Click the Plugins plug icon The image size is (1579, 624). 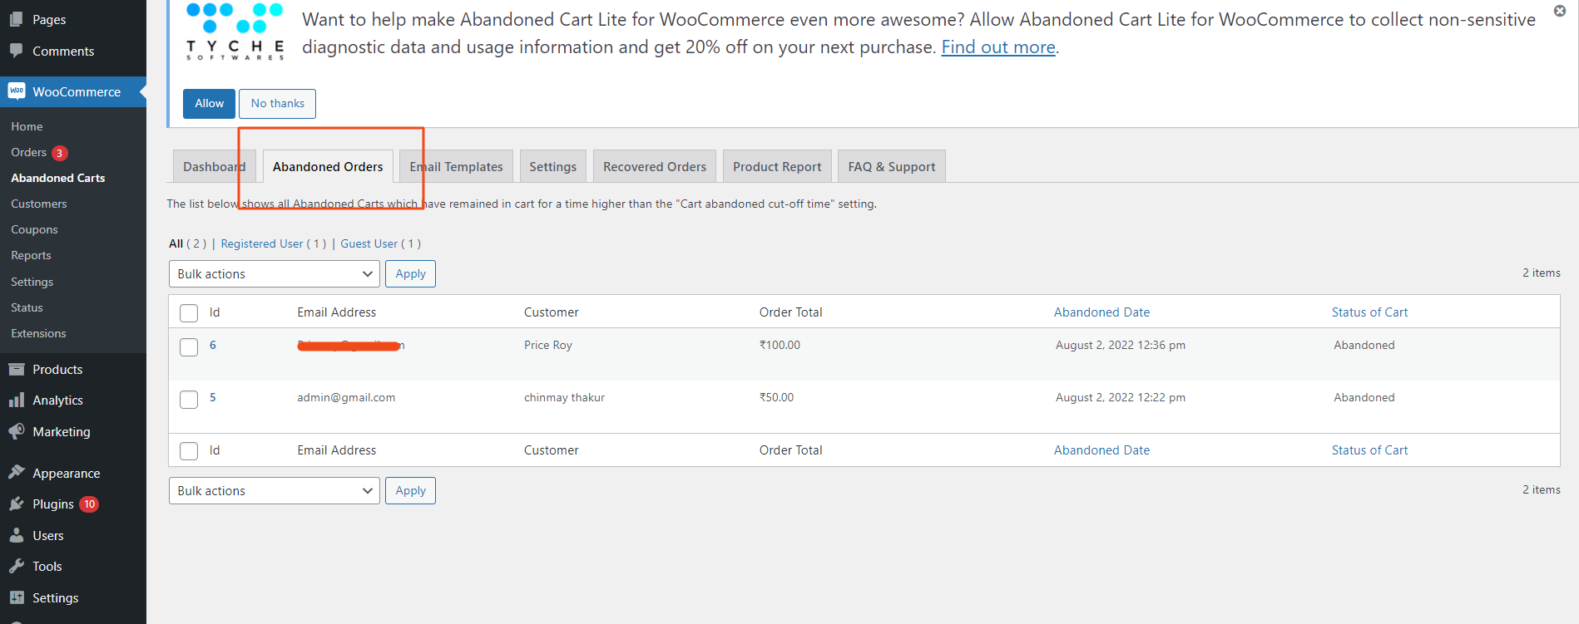coord(17,504)
